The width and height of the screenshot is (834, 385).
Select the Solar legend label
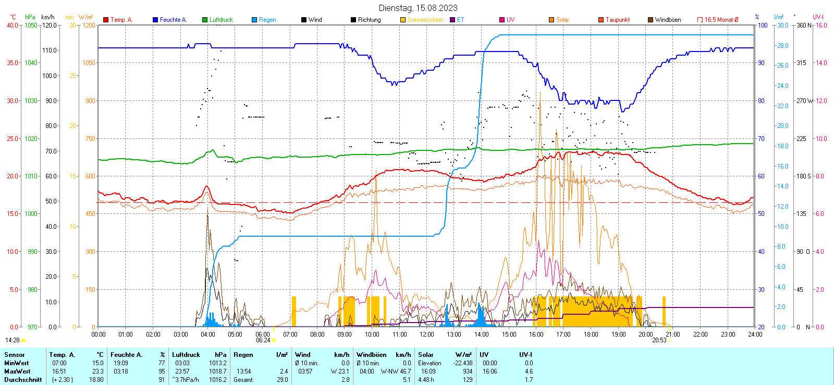[x=562, y=20]
